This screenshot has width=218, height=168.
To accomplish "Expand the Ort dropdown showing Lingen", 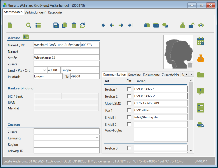I will coord(97,70).
